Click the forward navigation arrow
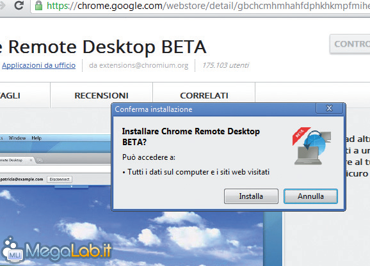The width and height of the screenshot is (370, 266). [3, 5]
